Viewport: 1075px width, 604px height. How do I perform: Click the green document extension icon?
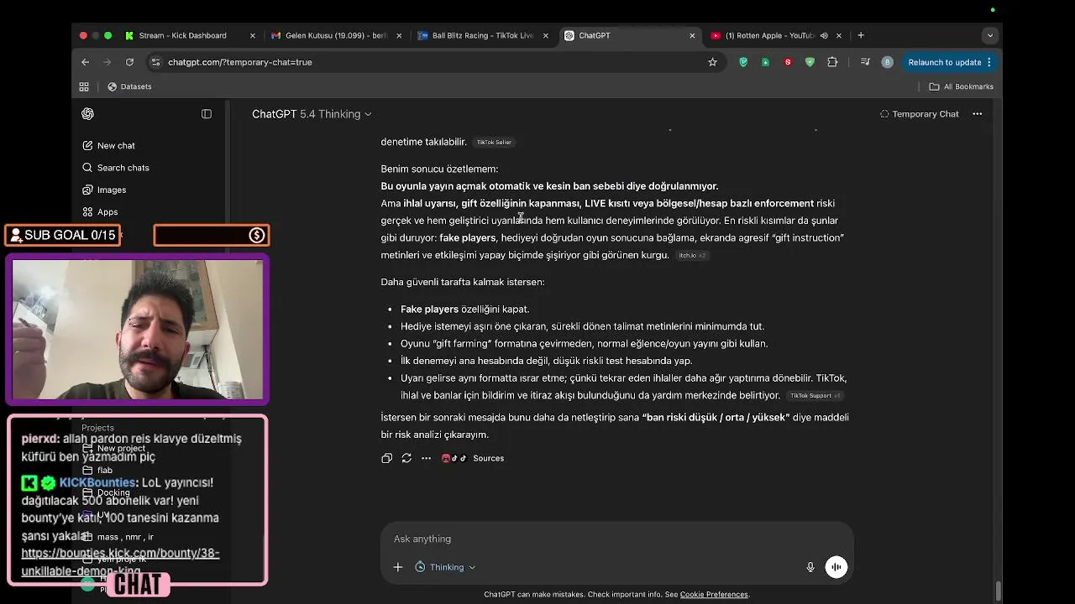click(765, 62)
